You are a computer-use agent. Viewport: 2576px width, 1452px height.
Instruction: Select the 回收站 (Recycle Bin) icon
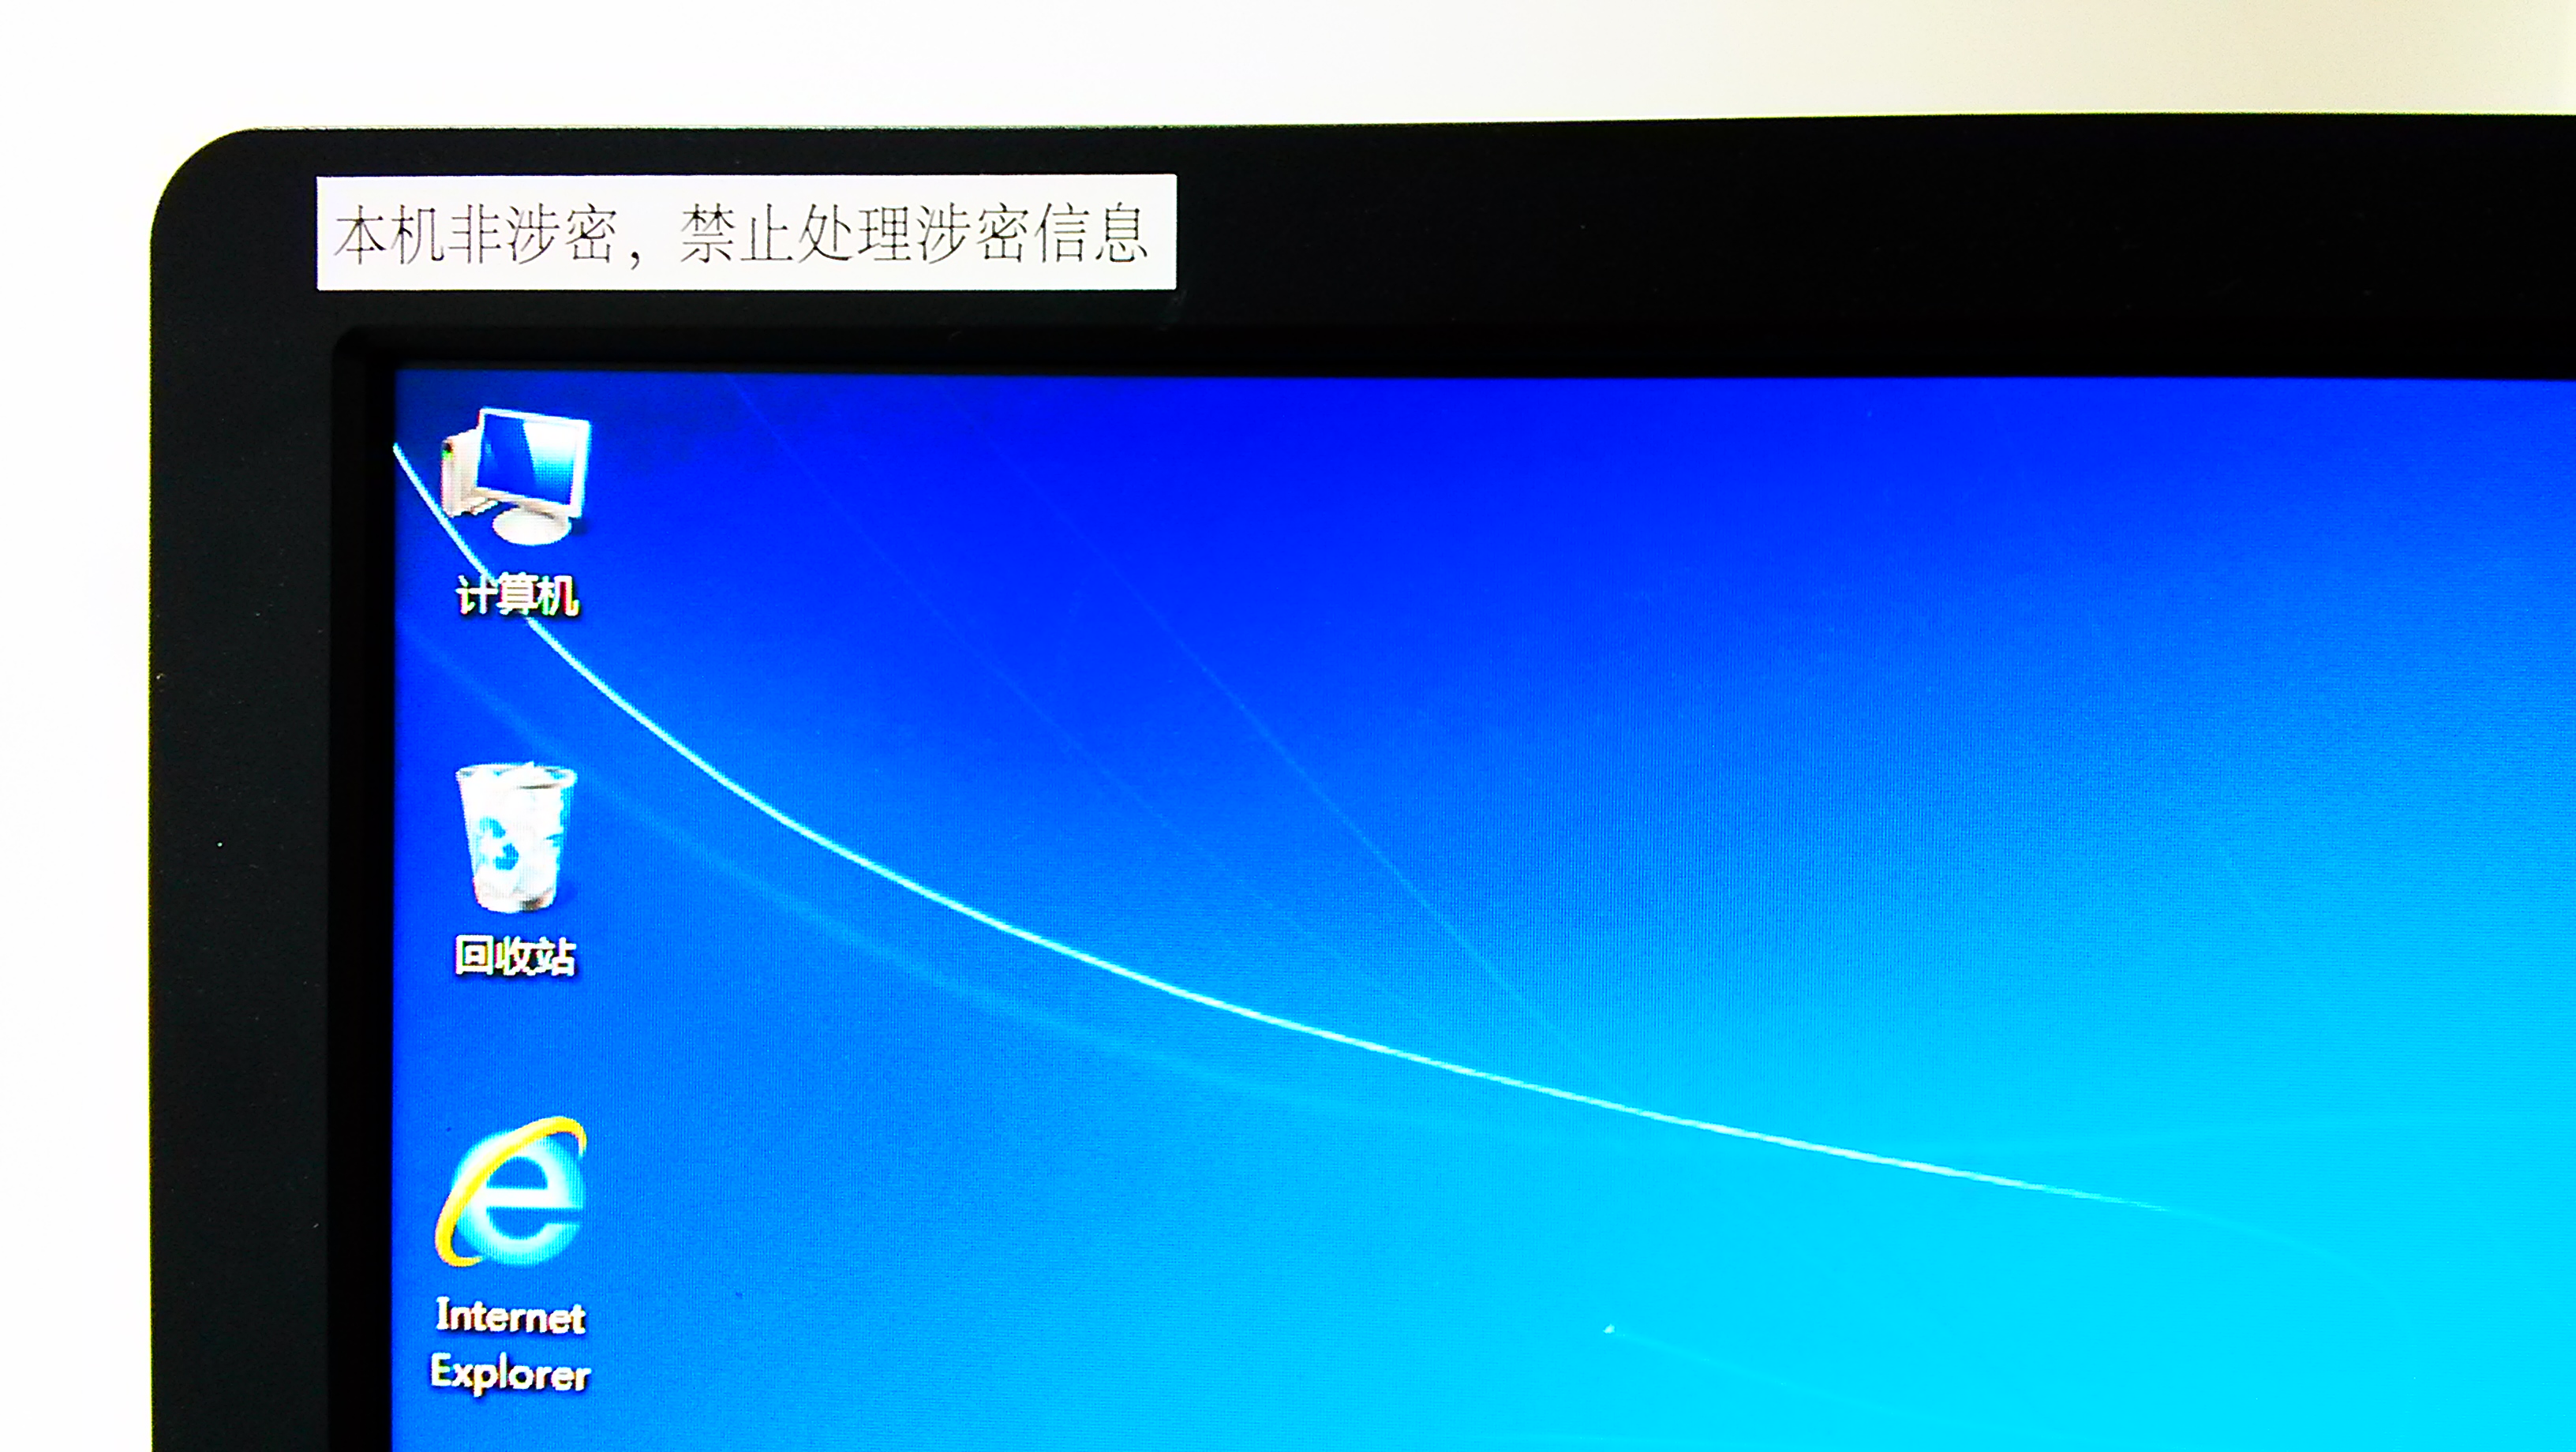[516, 838]
